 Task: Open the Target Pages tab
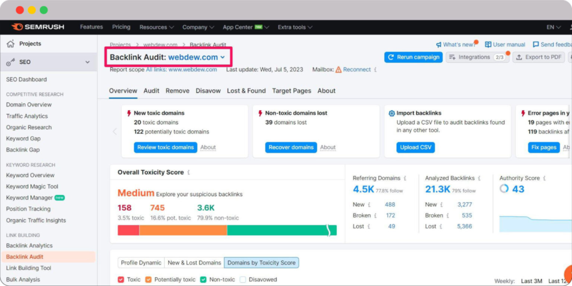292,91
